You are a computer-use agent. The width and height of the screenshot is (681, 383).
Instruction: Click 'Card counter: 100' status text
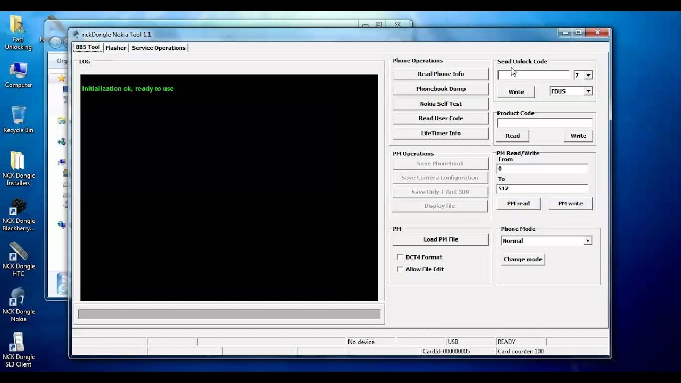520,352
